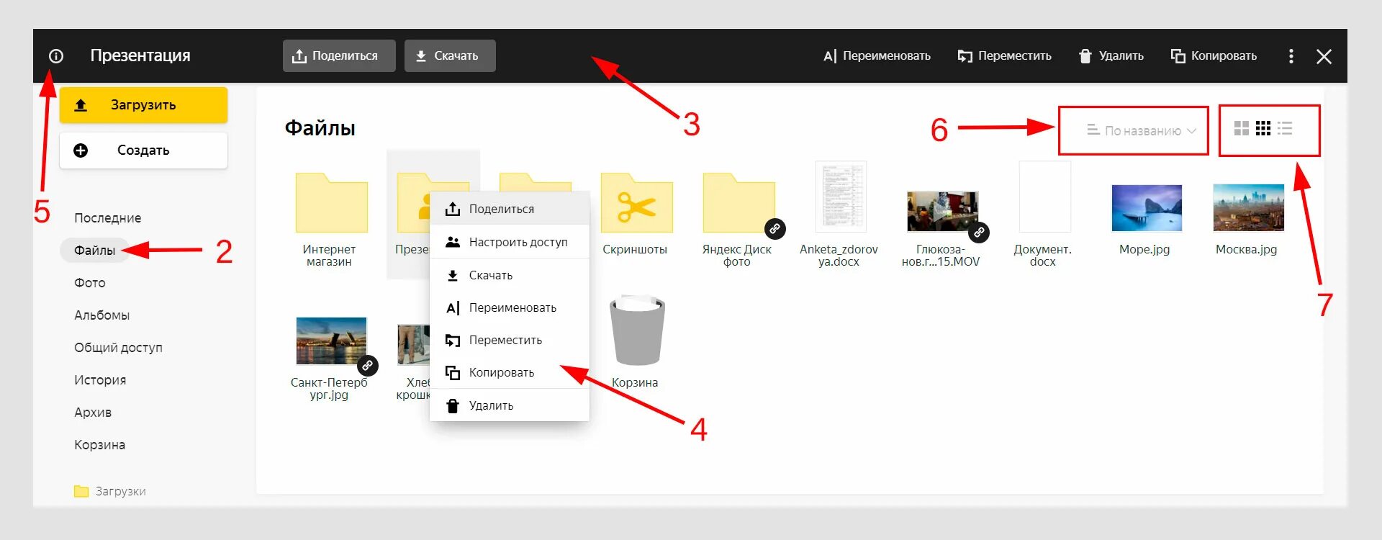Choose Скачать in the context menu

pos(510,275)
